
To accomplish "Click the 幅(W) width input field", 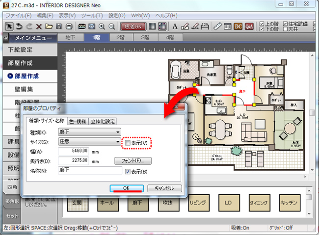I will [x=74, y=151].
